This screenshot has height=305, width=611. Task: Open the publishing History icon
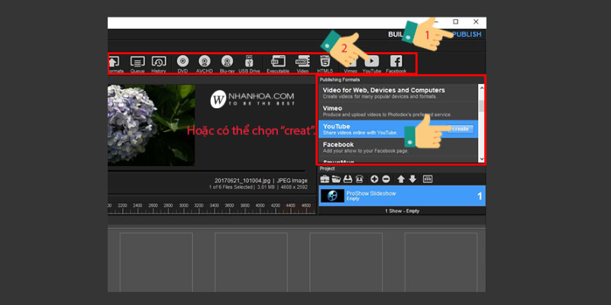pyautogui.click(x=159, y=62)
